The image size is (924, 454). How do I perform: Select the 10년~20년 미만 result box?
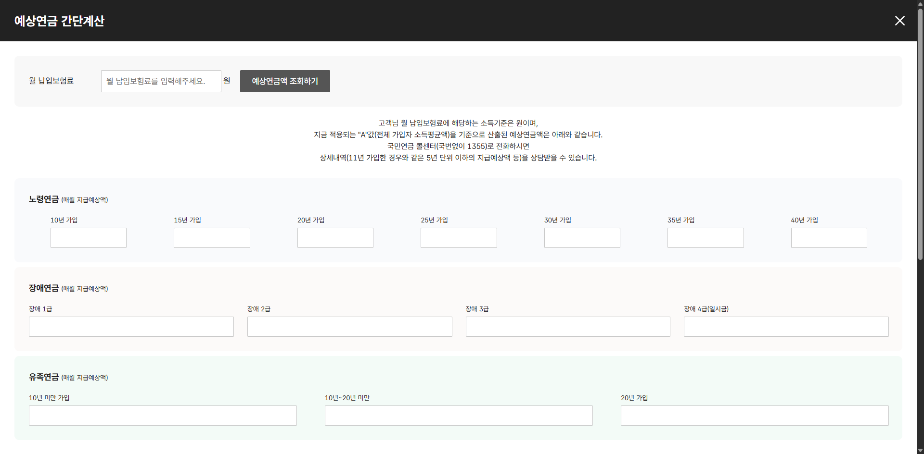(458, 415)
